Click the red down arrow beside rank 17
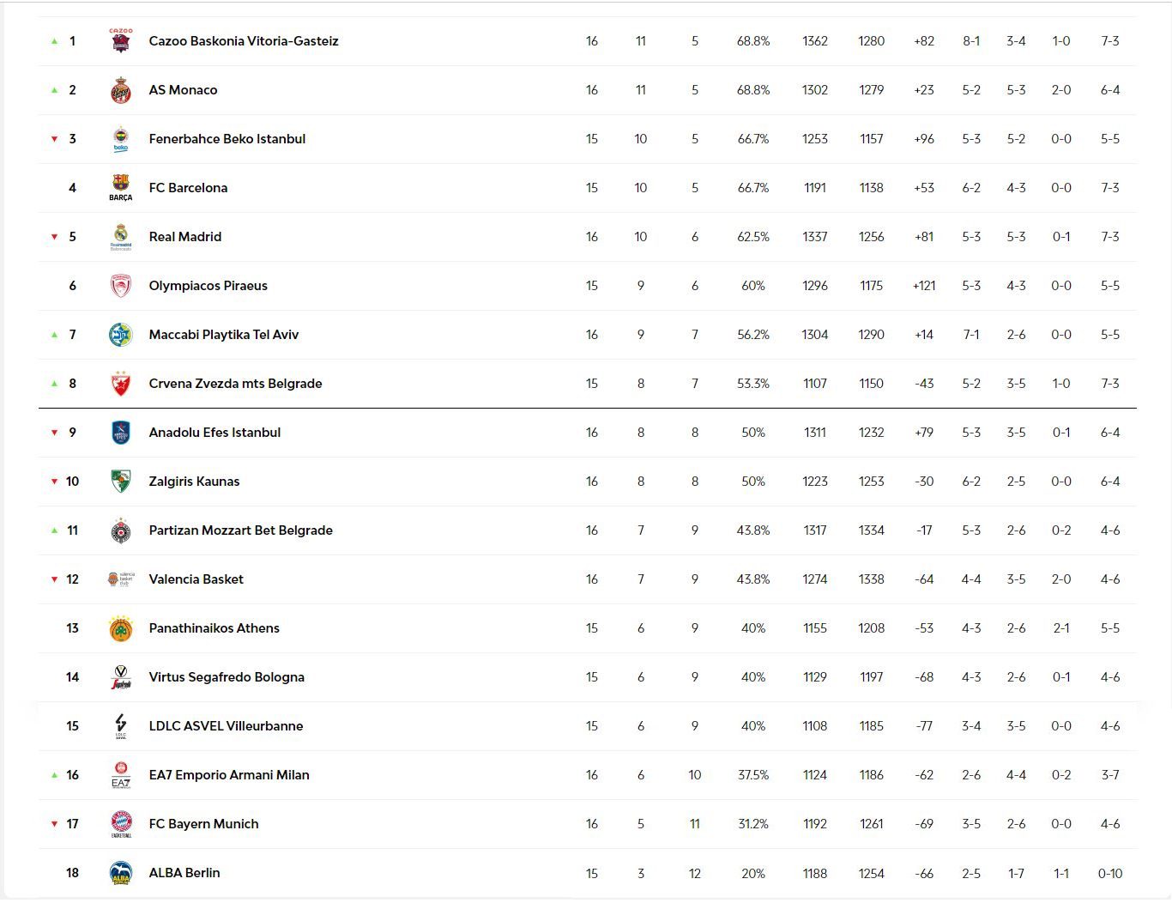 54,824
